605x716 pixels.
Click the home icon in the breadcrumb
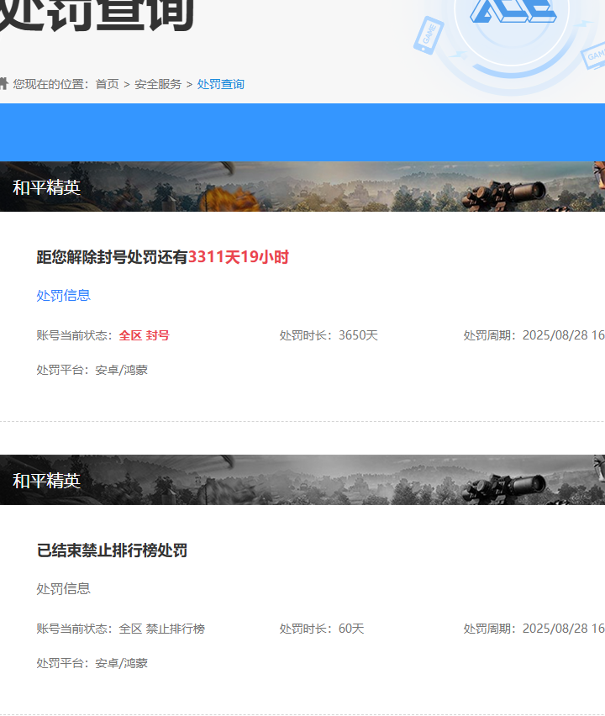click(x=3, y=83)
